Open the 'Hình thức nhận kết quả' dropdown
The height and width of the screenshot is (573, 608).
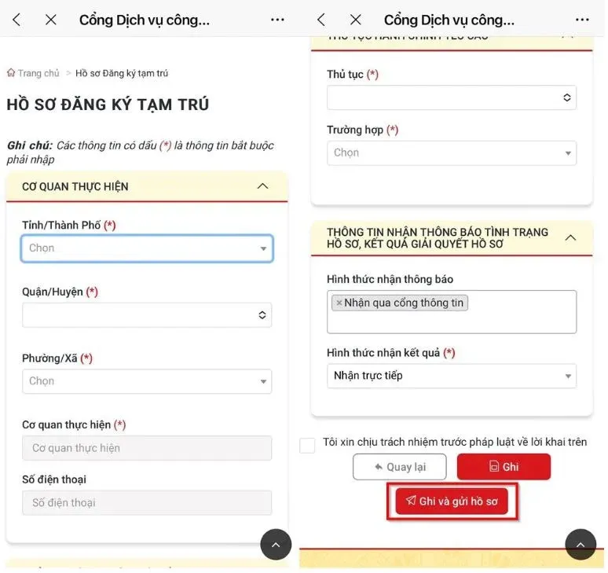coord(452,376)
